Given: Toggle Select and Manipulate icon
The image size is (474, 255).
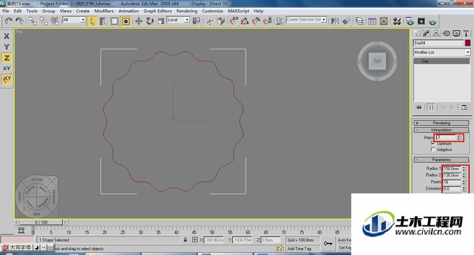Looking at the screenshot, I should tap(210, 21).
